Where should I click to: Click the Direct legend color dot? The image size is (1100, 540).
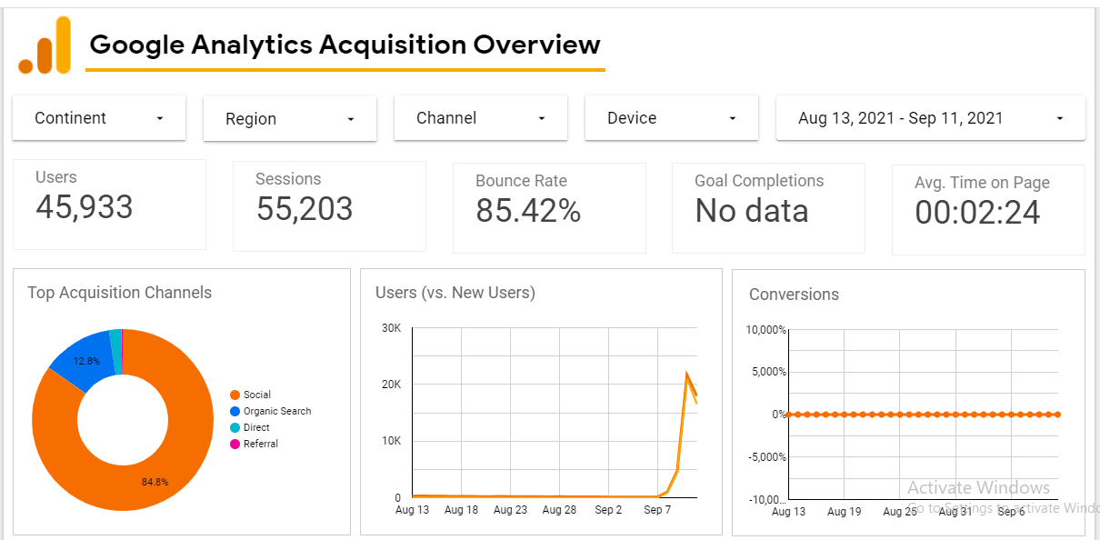(235, 427)
